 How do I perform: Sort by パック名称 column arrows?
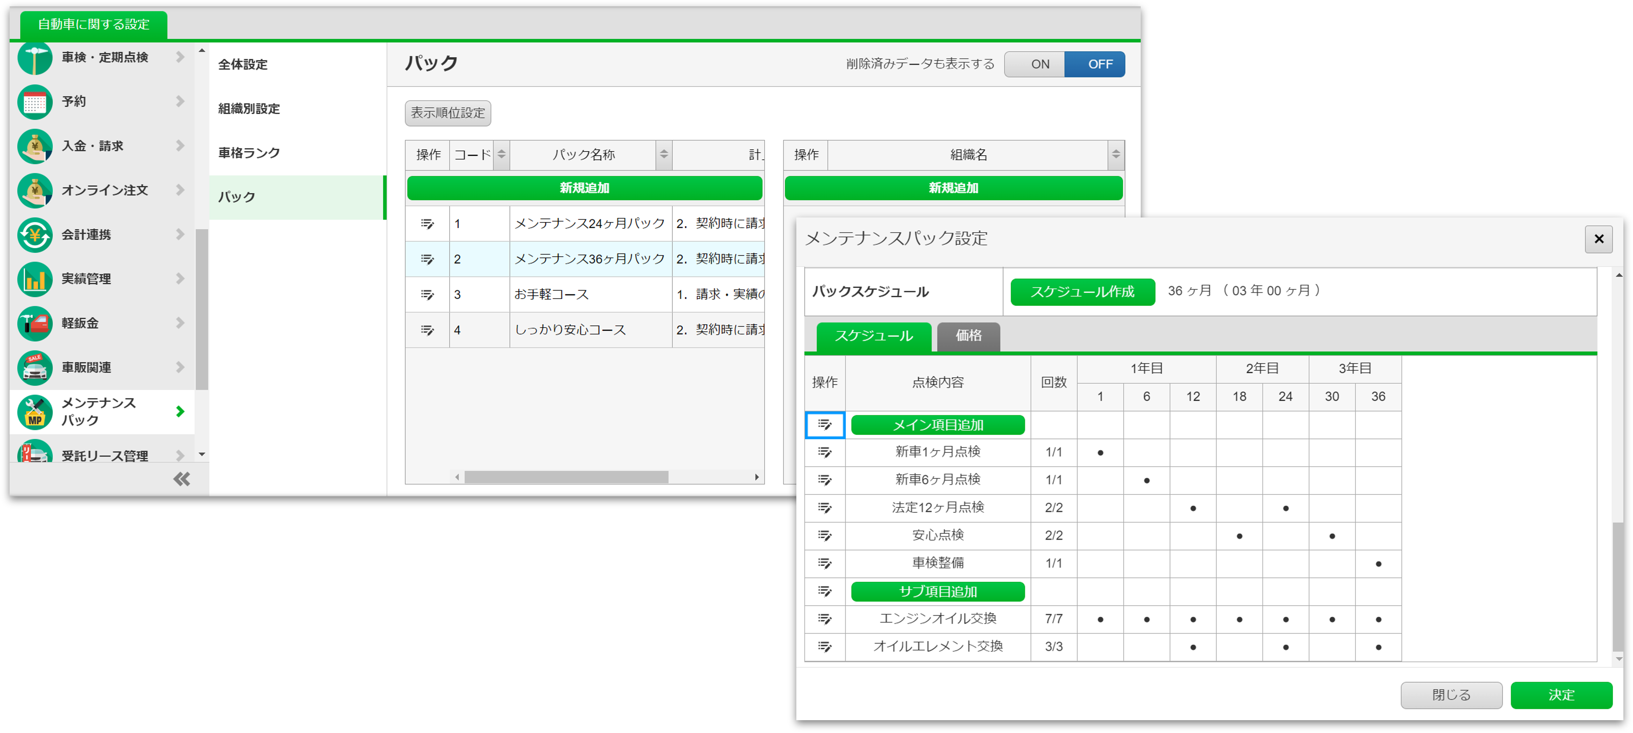click(663, 155)
